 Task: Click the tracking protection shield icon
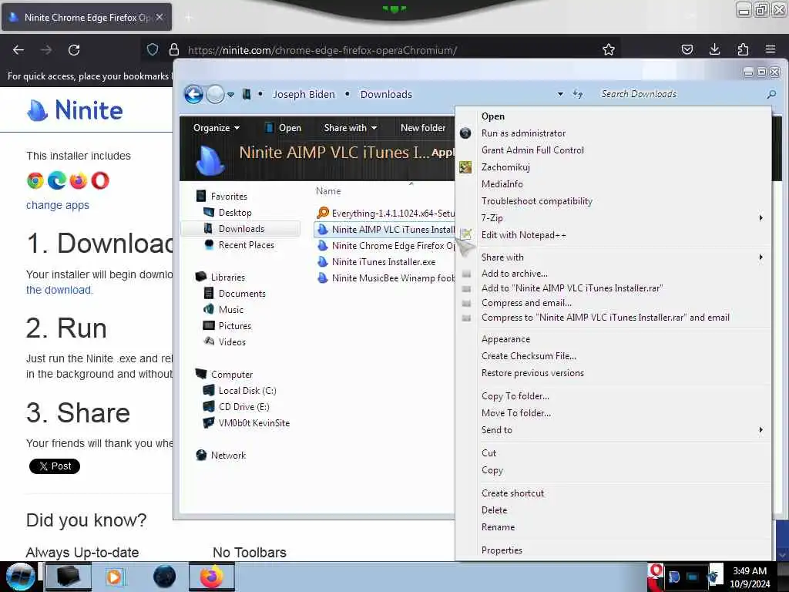pos(153,49)
